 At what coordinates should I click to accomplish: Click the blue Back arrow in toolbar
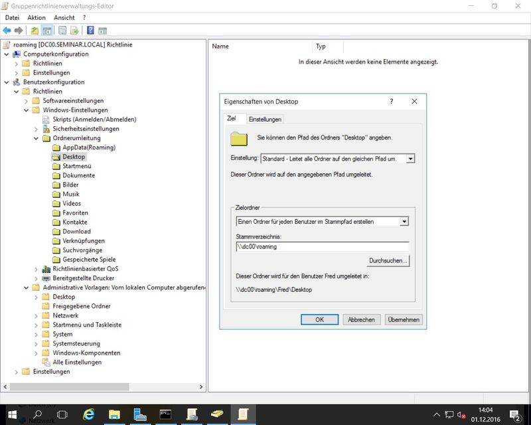point(7,31)
